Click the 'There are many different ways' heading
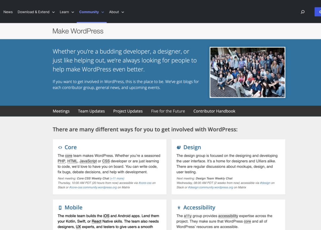This screenshot has height=230, width=321. point(145,130)
